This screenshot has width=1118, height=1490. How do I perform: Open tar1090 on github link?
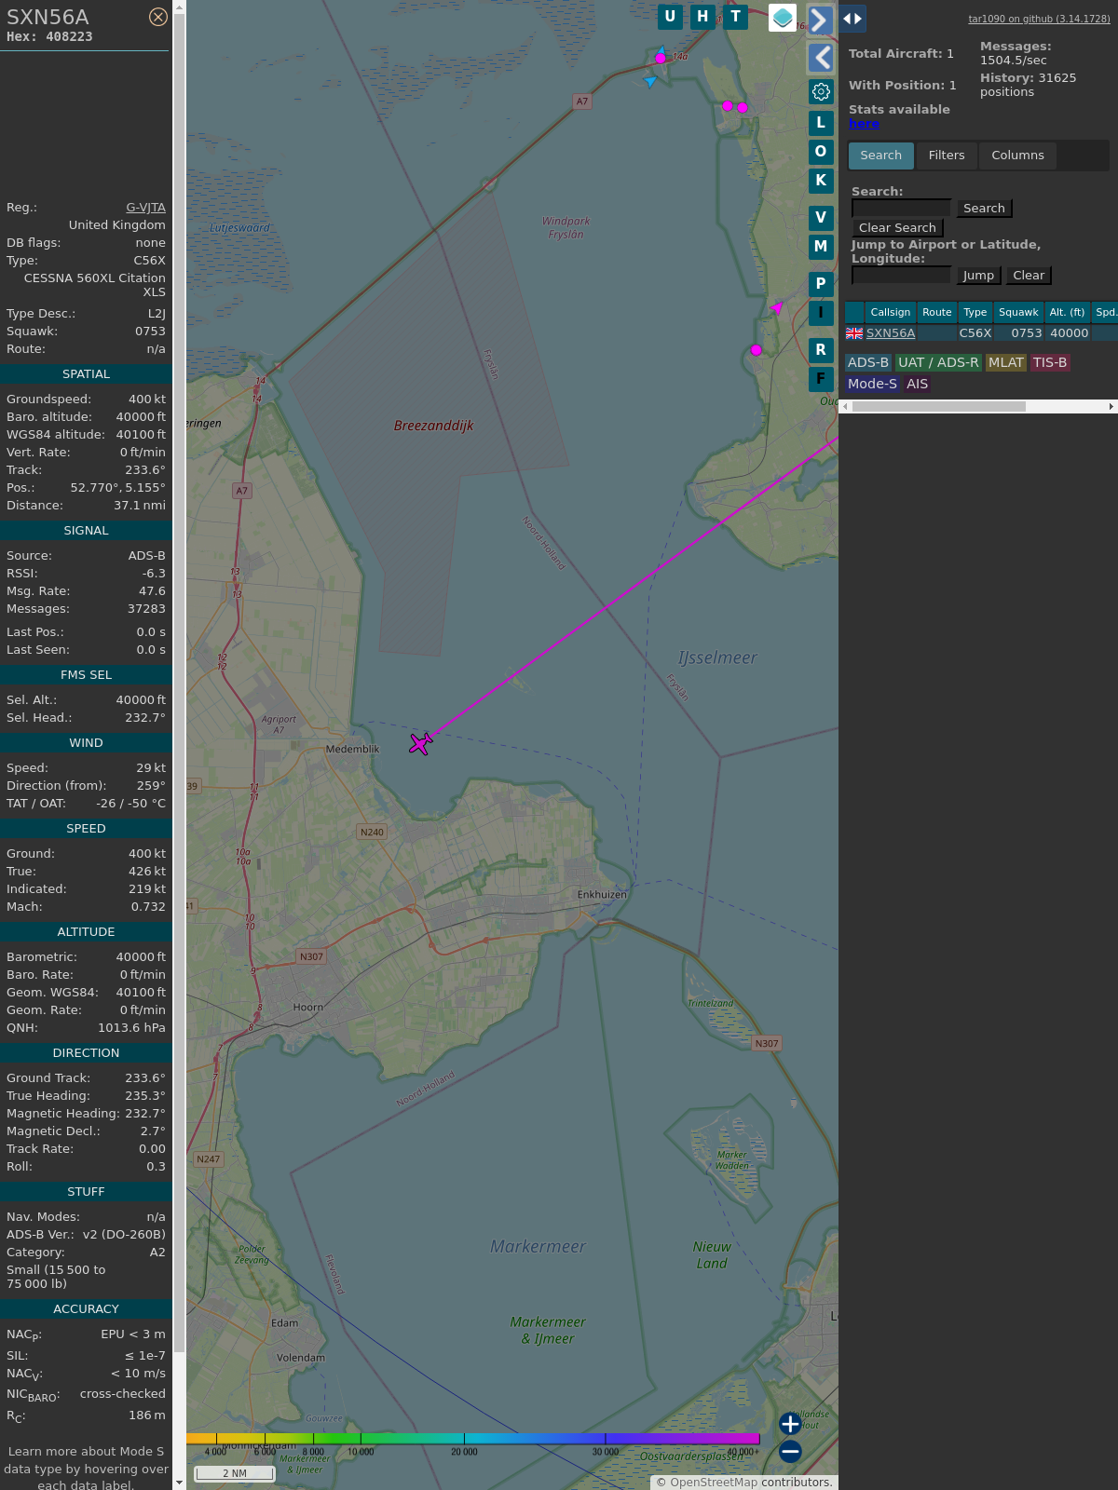(1039, 19)
